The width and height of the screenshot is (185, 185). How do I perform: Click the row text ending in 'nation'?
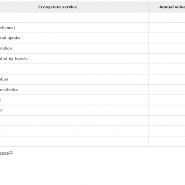pyautogui.click(x=6, y=49)
